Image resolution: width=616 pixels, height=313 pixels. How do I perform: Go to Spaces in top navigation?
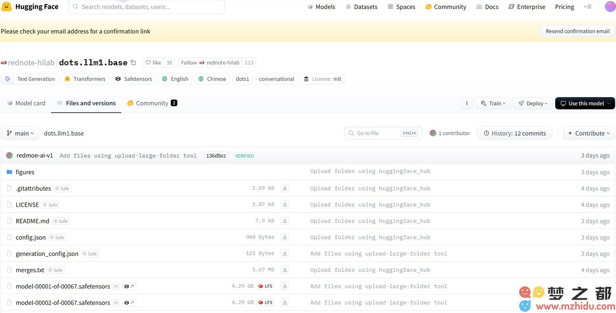[x=401, y=7]
